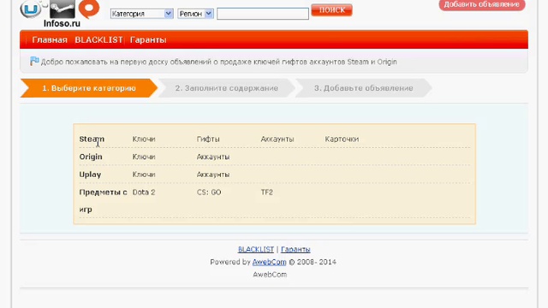
Task: Click the blue flag welcome icon
Action: pos(34,61)
